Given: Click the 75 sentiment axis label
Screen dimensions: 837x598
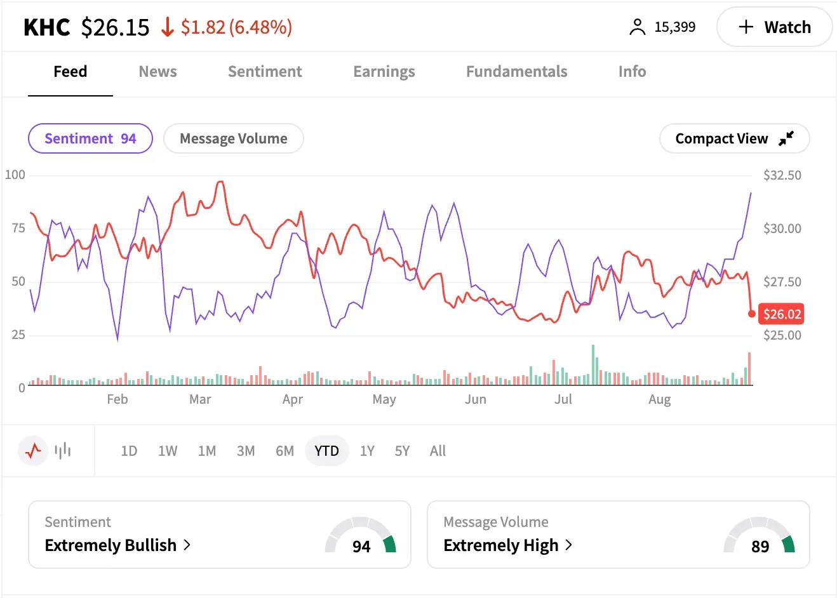Looking at the screenshot, I should 18,228.
